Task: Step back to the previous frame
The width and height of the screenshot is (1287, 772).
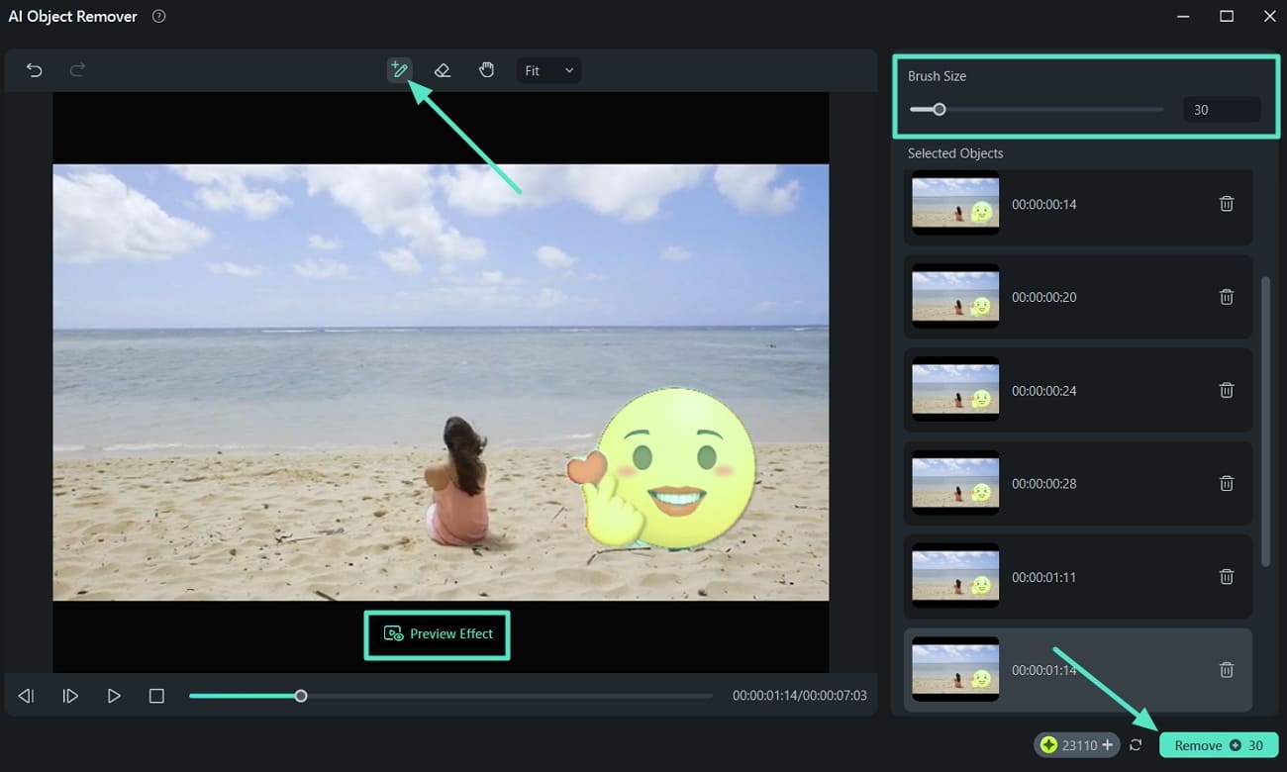Action: click(27, 696)
